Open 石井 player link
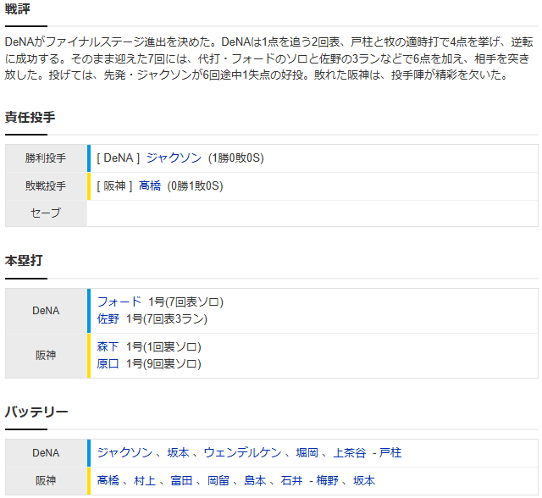Screen dimensions: 542x498 pyautogui.click(x=291, y=480)
